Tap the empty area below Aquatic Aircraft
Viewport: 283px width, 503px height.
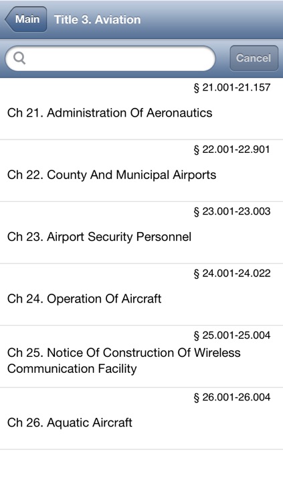click(x=142, y=476)
